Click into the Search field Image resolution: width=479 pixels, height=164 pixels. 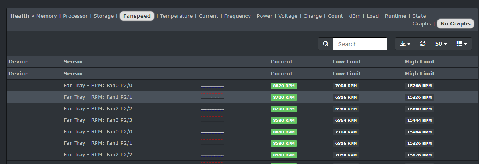tap(360, 44)
